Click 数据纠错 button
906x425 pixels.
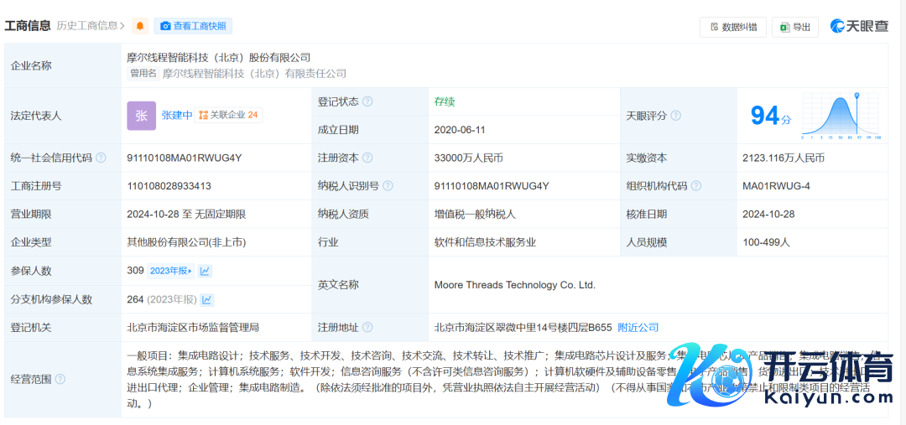tap(733, 27)
